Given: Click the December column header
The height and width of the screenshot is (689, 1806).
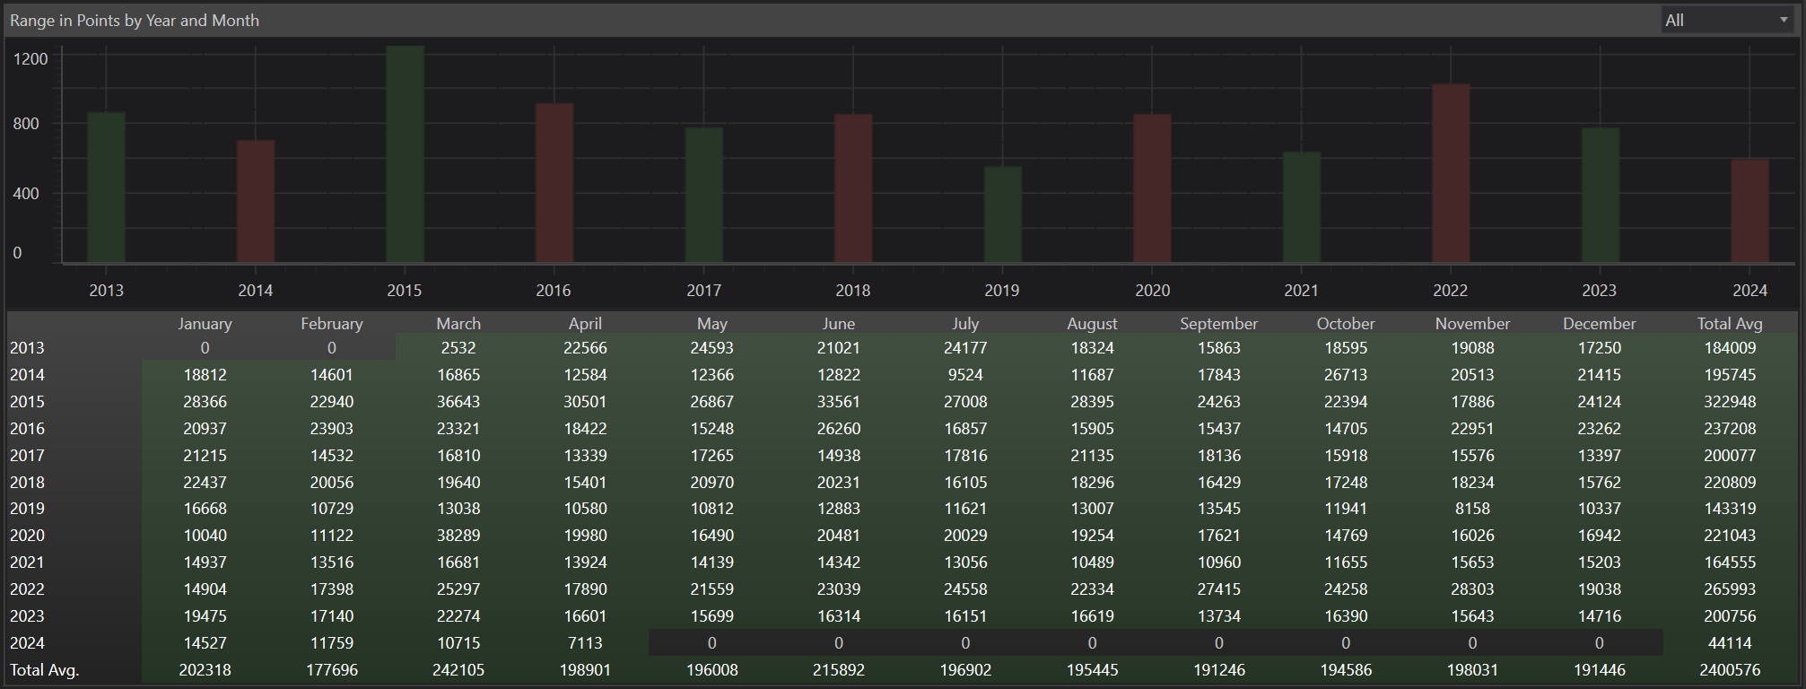Looking at the screenshot, I should pyautogui.click(x=1599, y=324).
